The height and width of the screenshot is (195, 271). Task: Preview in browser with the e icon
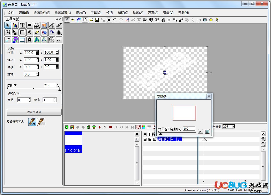click(79, 20)
